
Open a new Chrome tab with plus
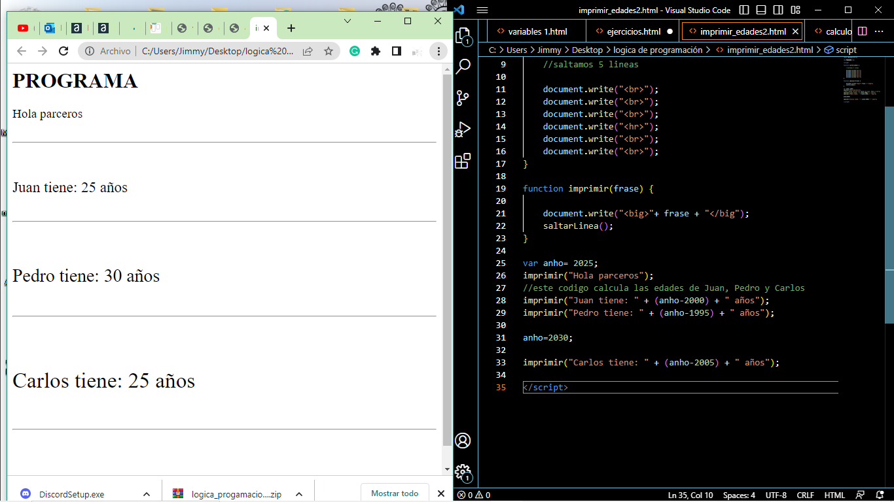(291, 28)
